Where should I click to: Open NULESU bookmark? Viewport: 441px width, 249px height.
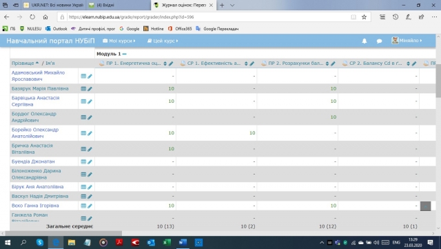pos(30,29)
